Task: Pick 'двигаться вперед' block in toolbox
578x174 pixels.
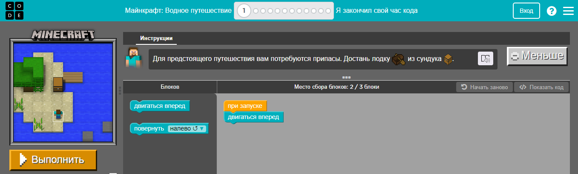Action: pyautogui.click(x=160, y=106)
